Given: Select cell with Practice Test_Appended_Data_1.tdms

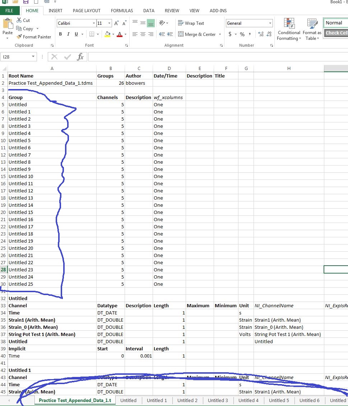Looking at the screenshot, I should [x=52, y=83].
